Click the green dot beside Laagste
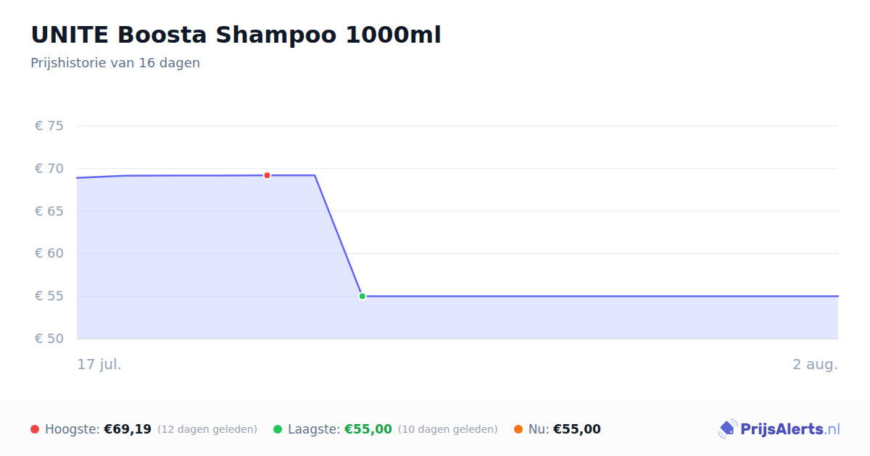Screen dimensions: 870x456 [278, 429]
